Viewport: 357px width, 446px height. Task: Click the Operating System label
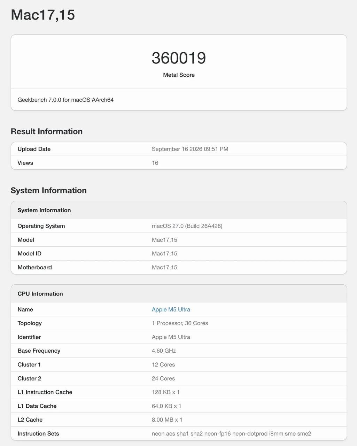click(x=41, y=226)
